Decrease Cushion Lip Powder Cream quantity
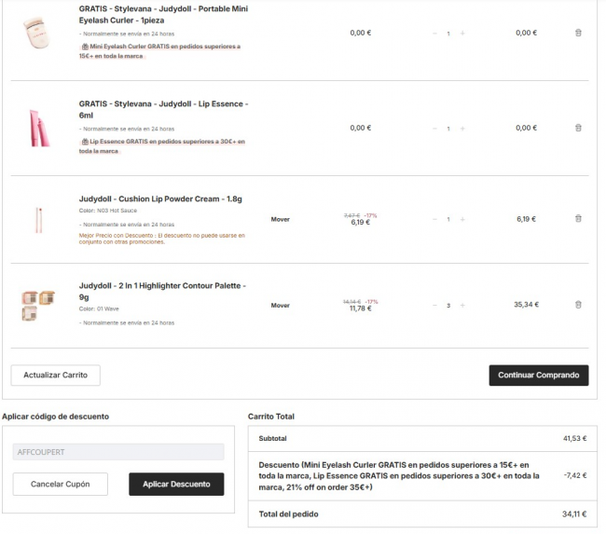The height and width of the screenshot is (534, 606). point(434,219)
